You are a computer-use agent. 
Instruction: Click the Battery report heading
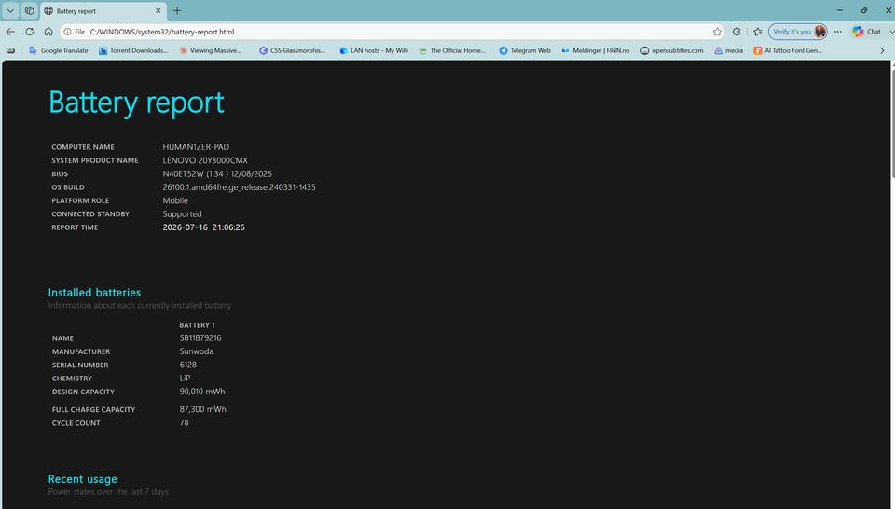[136, 103]
